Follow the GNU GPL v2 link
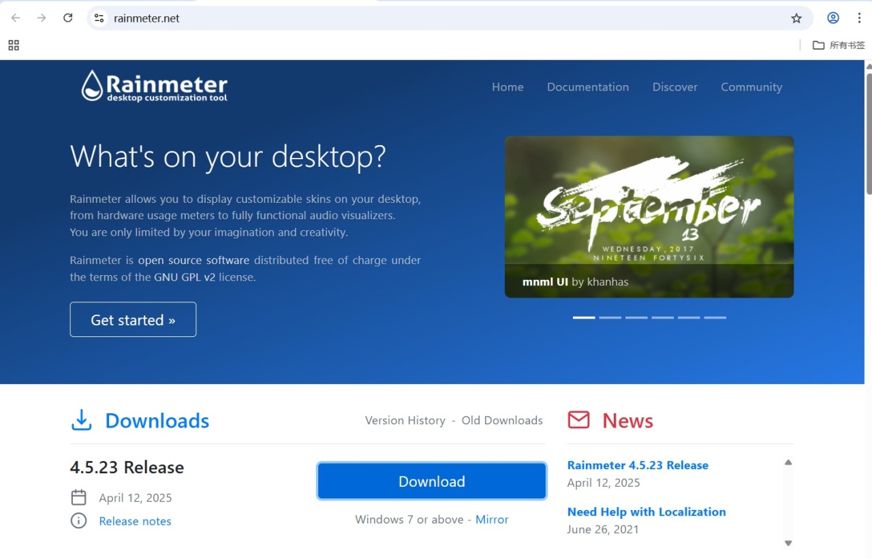872x559 pixels. click(x=185, y=277)
